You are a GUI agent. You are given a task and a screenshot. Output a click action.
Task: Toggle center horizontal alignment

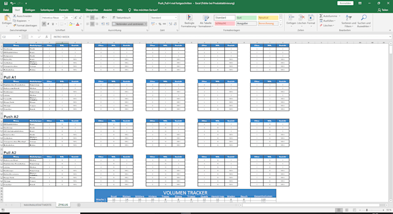pyautogui.click(x=92, y=24)
